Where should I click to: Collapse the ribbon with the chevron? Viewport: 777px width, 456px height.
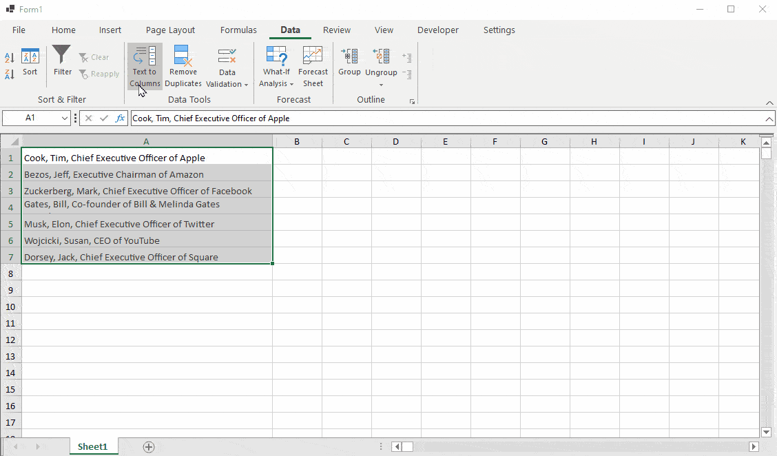click(x=769, y=102)
